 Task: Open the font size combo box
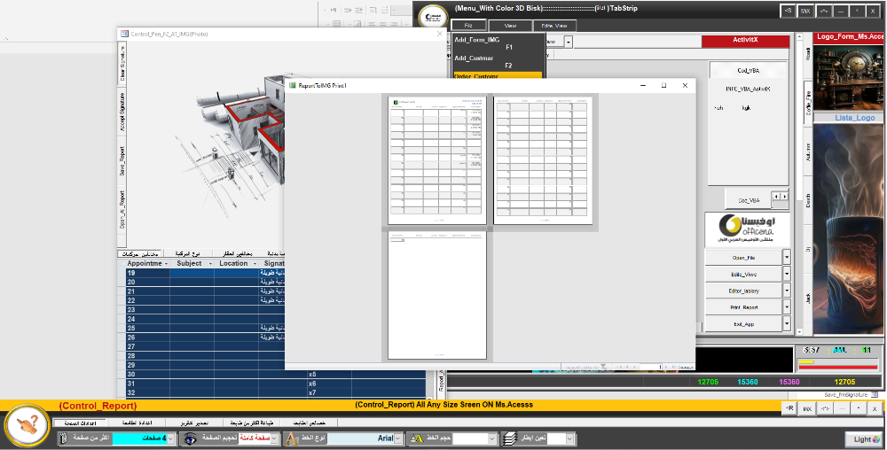point(492,438)
